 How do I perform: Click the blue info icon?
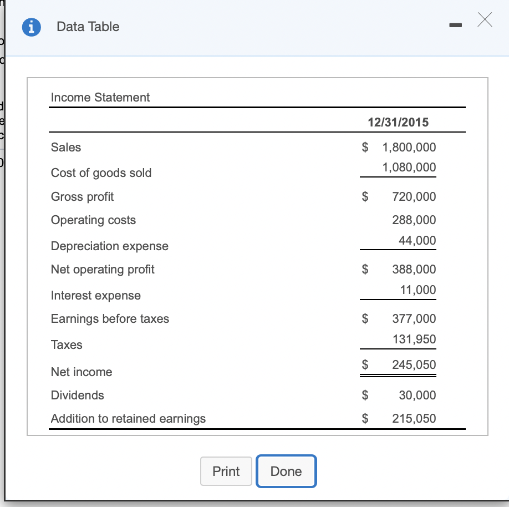tap(32, 27)
